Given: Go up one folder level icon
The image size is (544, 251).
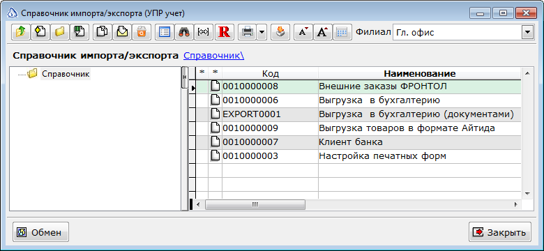Looking at the screenshot, I should pos(21,32).
